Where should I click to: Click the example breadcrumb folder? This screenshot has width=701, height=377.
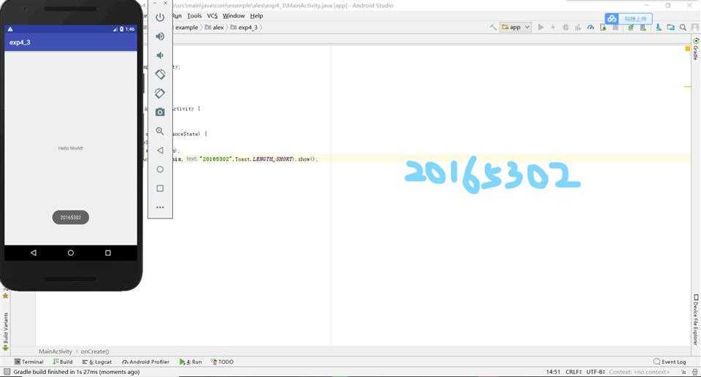tap(186, 27)
